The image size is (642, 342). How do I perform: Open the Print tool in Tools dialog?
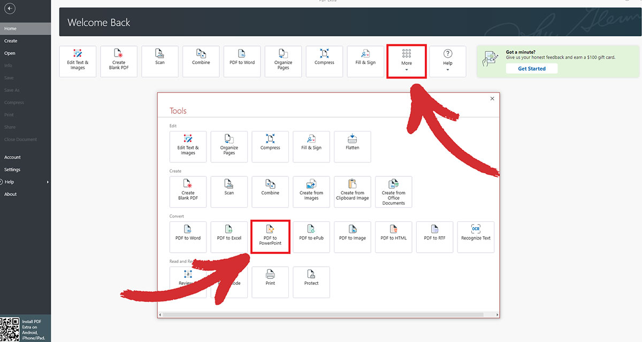[x=270, y=282]
